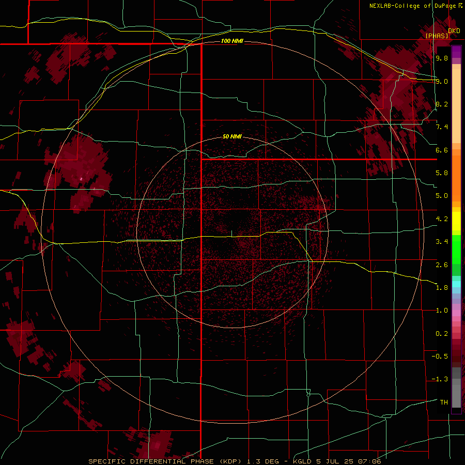Pick the purple top segment of the color bar
The width and height of the screenshot is (465, 465).
pos(456,52)
